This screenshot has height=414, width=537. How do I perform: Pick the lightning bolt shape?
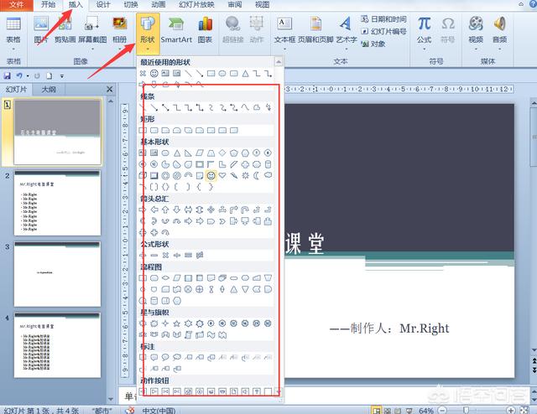click(x=234, y=175)
